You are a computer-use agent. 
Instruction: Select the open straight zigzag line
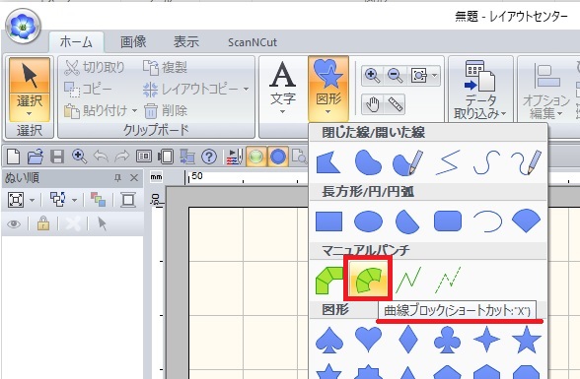(x=448, y=162)
